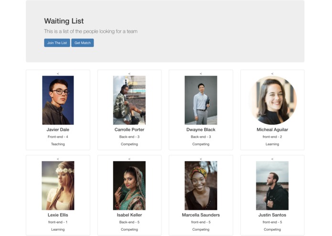This screenshot has width=332, height=236.
Task: Open Javier Dale's profile photo
Action: click(58, 100)
